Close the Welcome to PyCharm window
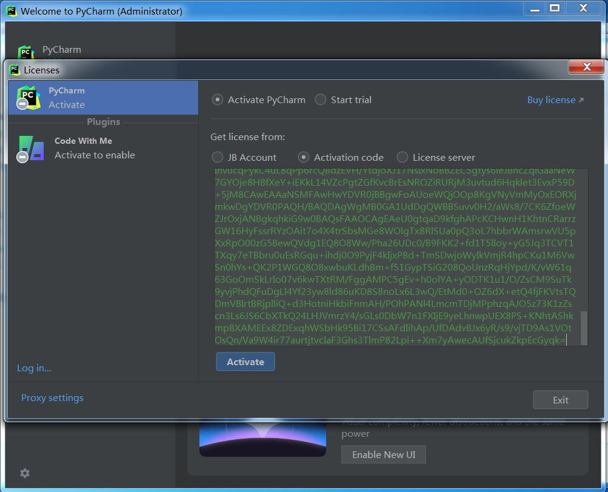Screen dimensions: 608x492 pyautogui.click(x=583, y=8)
